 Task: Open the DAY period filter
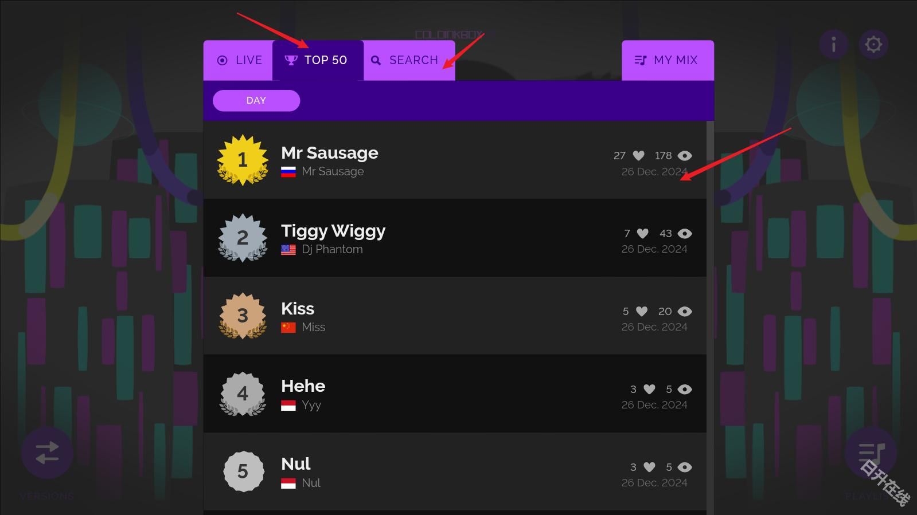coord(256,101)
